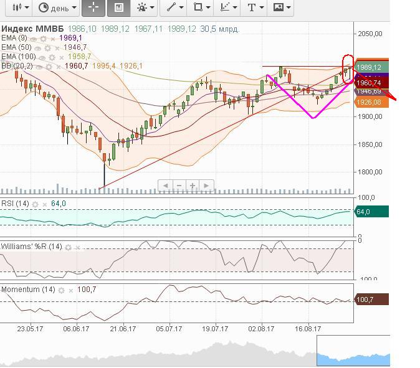Click the 1960,74 price tag on axis
Screen dimensions: 420x368
tap(371, 83)
